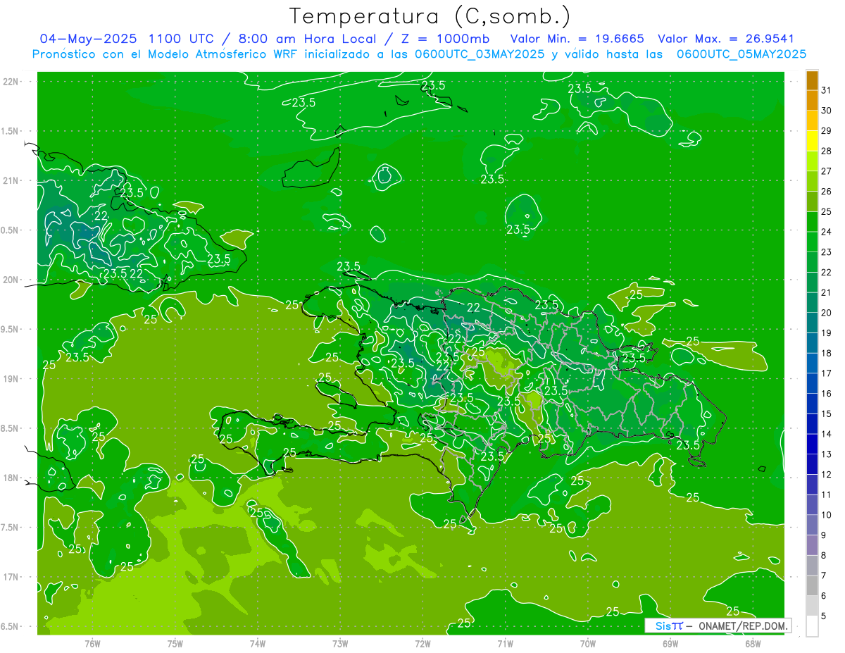Image resolution: width=845 pixels, height=653 pixels.
Task: Click the '68W' longitude axis label
Action: click(752, 643)
